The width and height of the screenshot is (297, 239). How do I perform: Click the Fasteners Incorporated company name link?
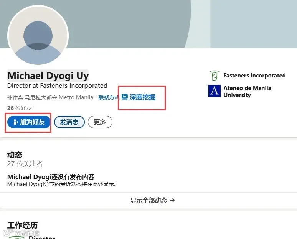tap(254, 76)
